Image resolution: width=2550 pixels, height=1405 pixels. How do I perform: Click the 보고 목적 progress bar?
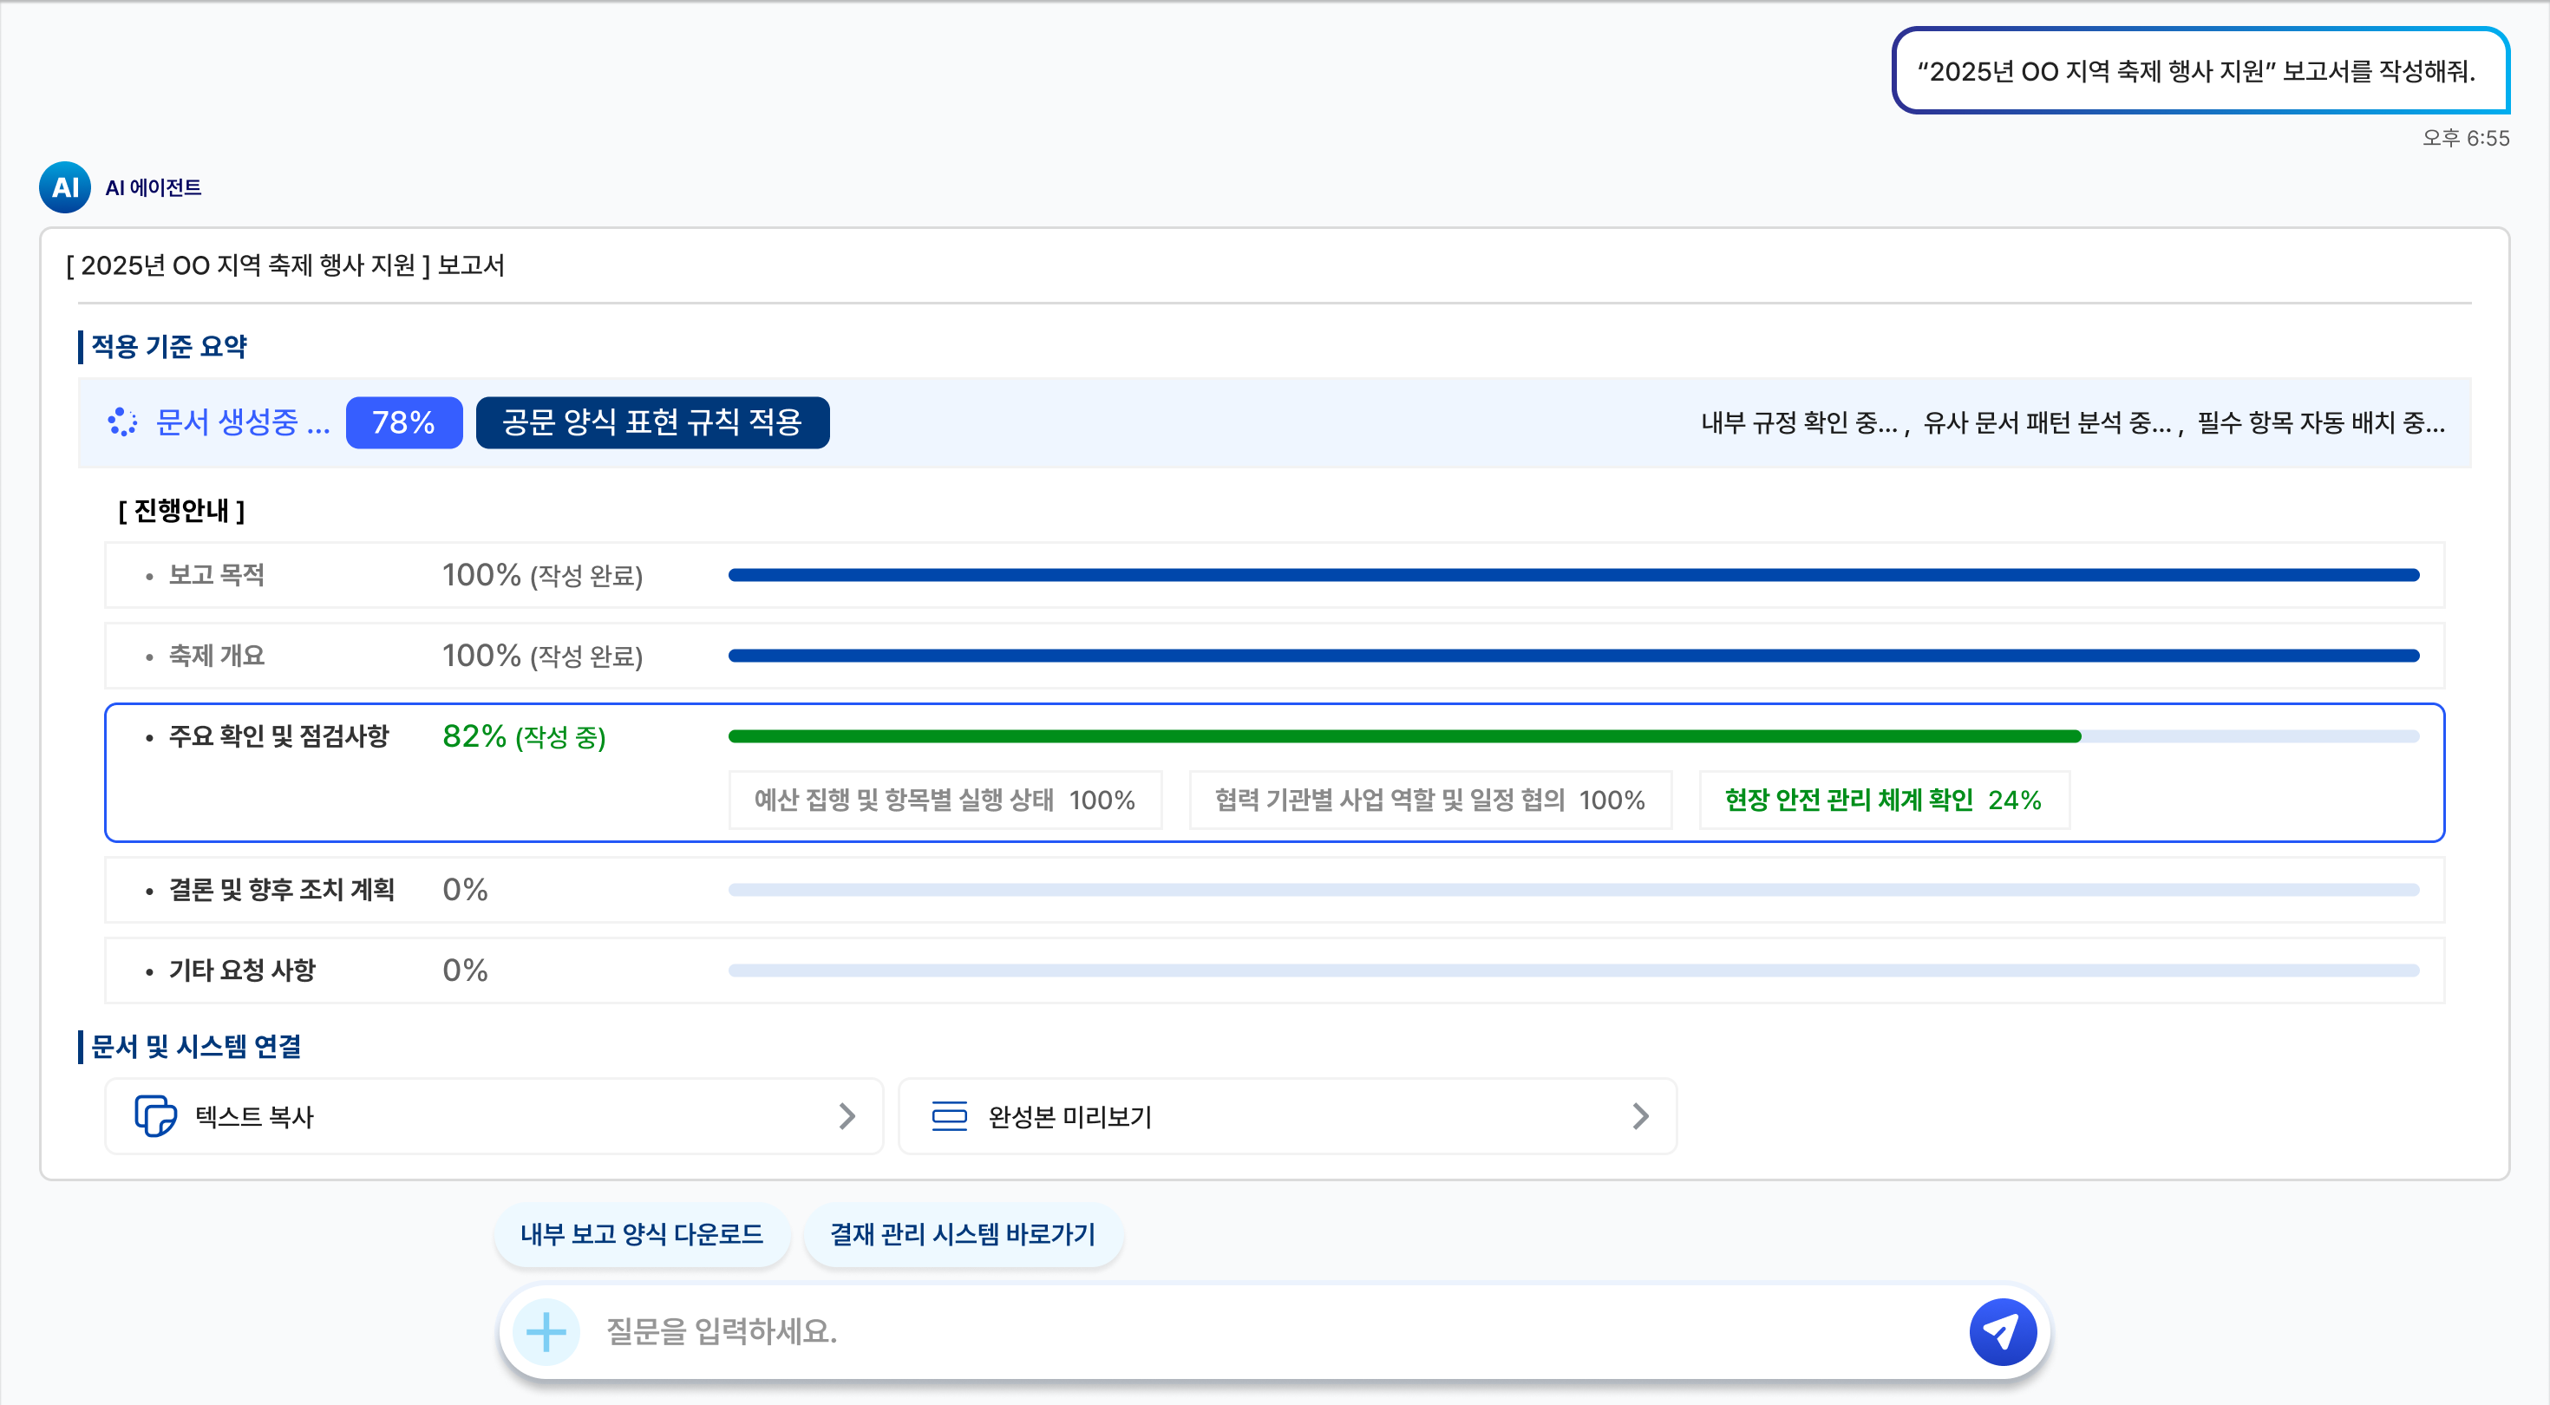(1574, 575)
